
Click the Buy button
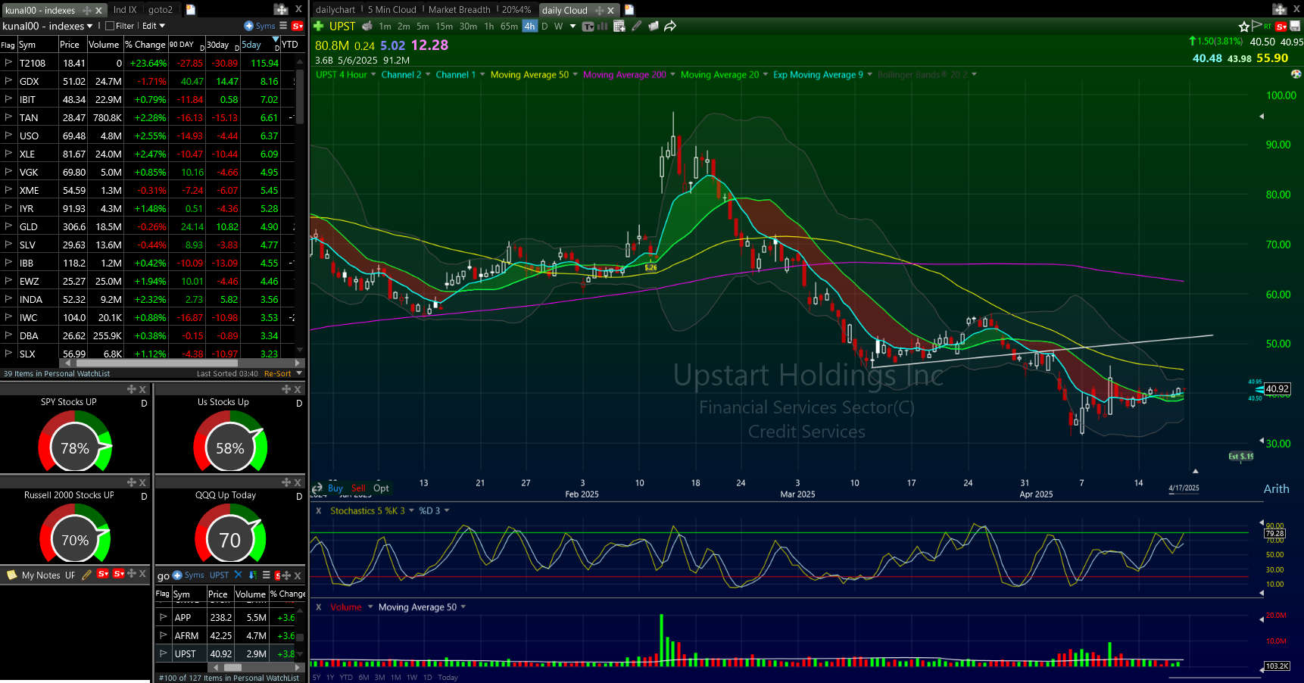(x=335, y=488)
